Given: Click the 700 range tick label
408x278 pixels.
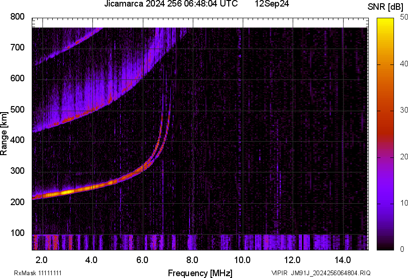Looking at the screenshot, I should (x=17, y=47).
